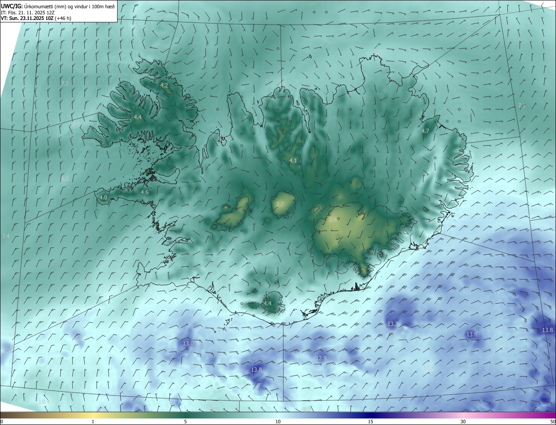Click the 9.3 value near the bottom edge
The image size is (556, 425).
point(306,409)
